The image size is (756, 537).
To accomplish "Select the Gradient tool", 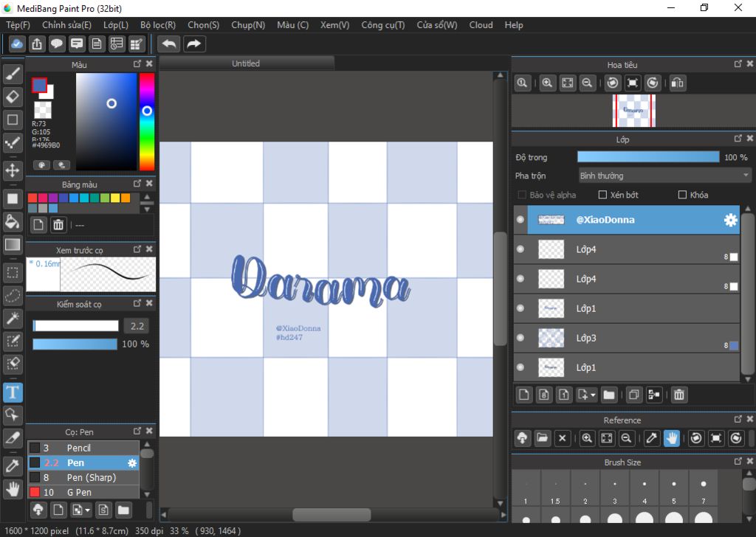I will pyautogui.click(x=13, y=245).
